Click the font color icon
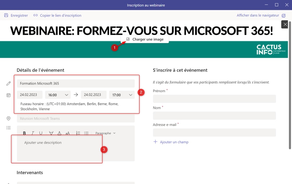 click(59, 133)
